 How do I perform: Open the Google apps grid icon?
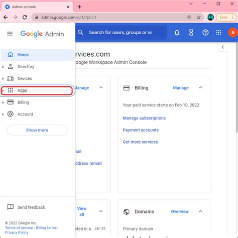point(218,33)
